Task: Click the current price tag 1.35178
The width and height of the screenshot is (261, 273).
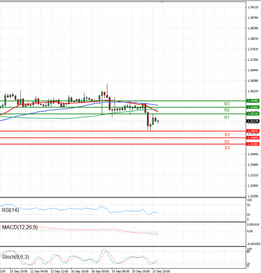Action: [x=252, y=121]
